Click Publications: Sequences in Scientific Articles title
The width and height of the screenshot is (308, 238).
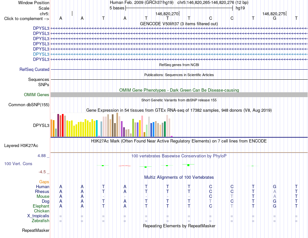pos(179,75)
